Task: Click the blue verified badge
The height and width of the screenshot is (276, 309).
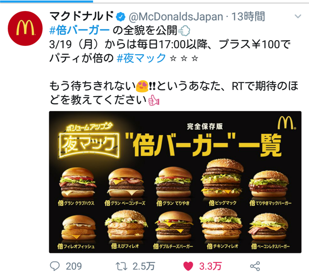Action: [121, 17]
